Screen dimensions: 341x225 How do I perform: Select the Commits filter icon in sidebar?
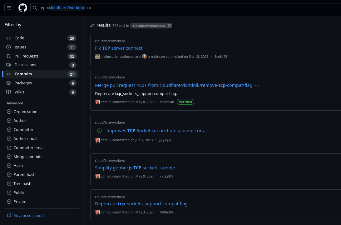9,74
